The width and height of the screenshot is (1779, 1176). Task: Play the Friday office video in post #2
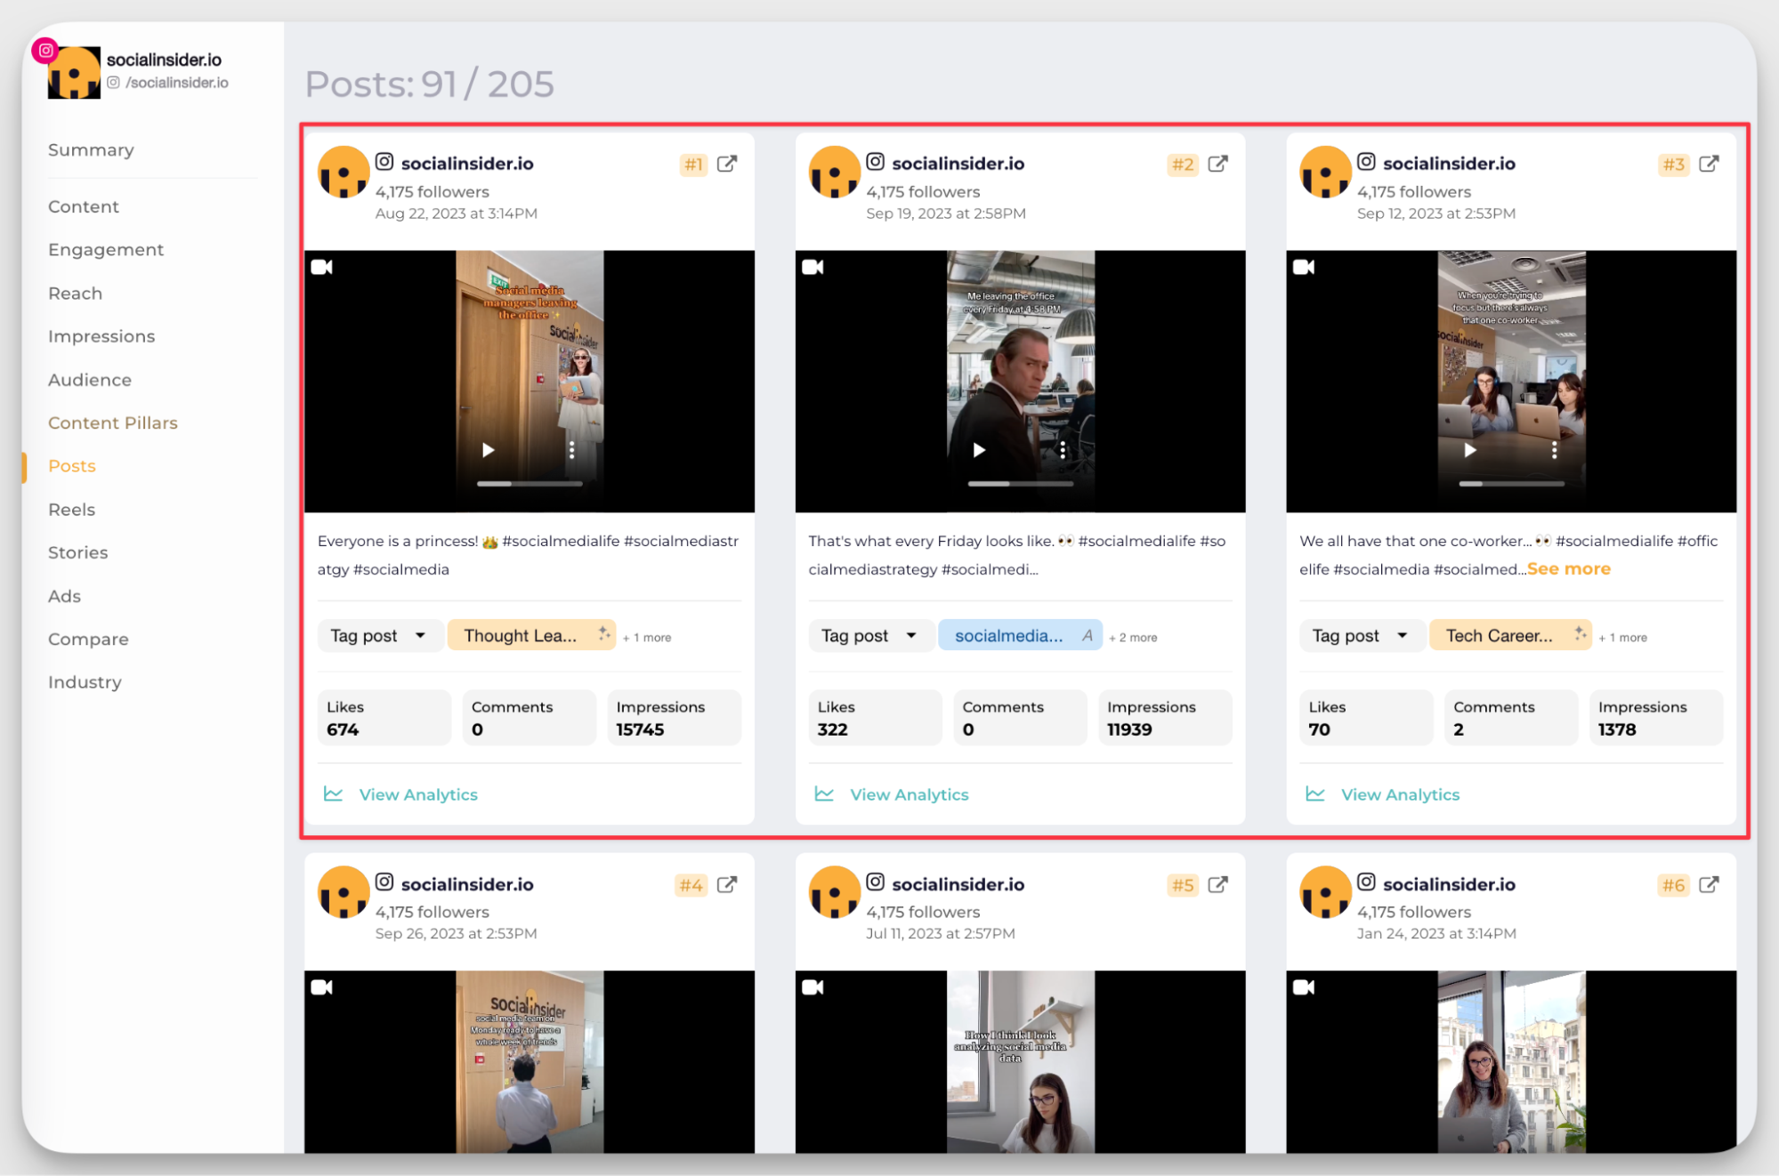click(979, 450)
